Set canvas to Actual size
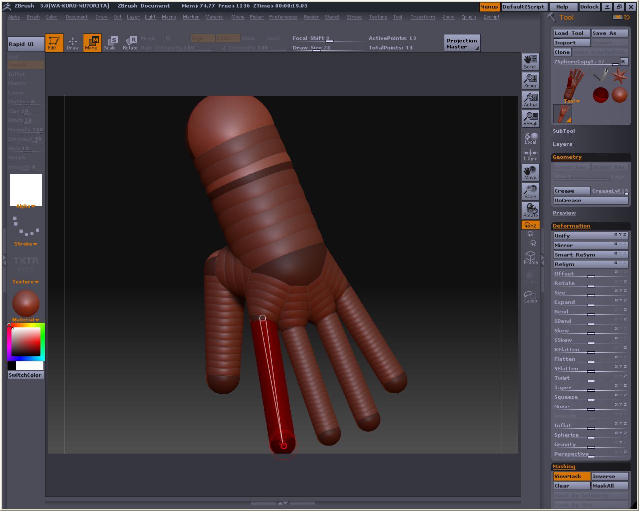This screenshot has width=639, height=511. pyautogui.click(x=530, y=100)
